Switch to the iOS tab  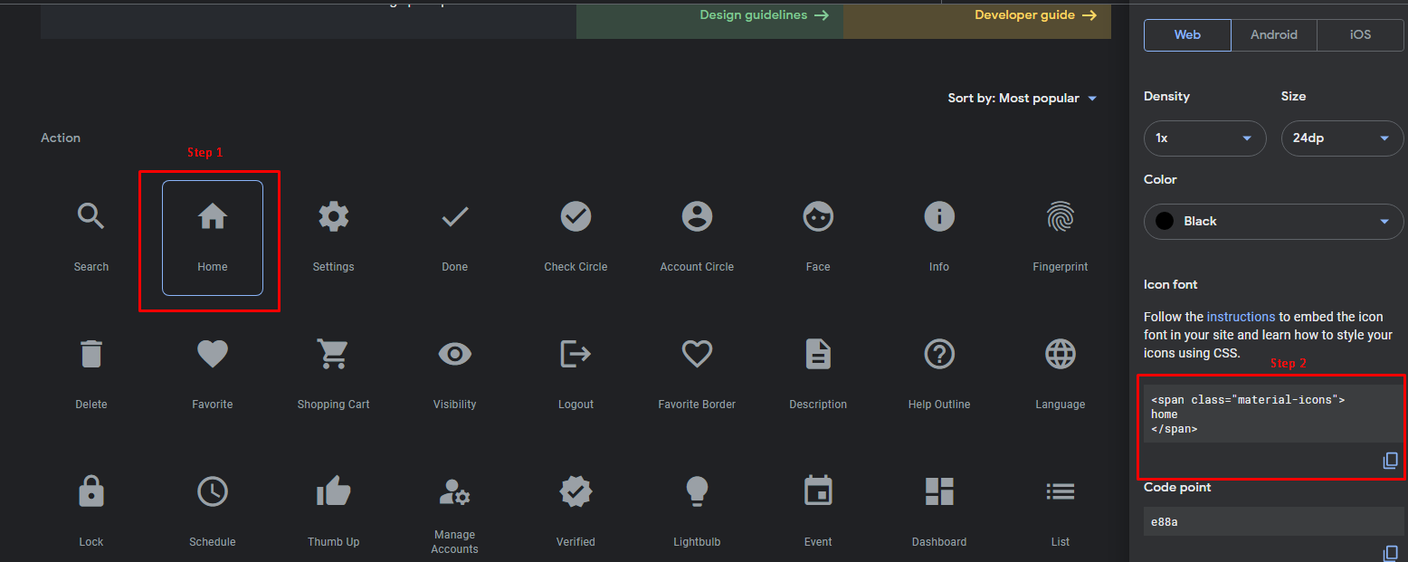pyautogui.click(x=1359, y=34)
